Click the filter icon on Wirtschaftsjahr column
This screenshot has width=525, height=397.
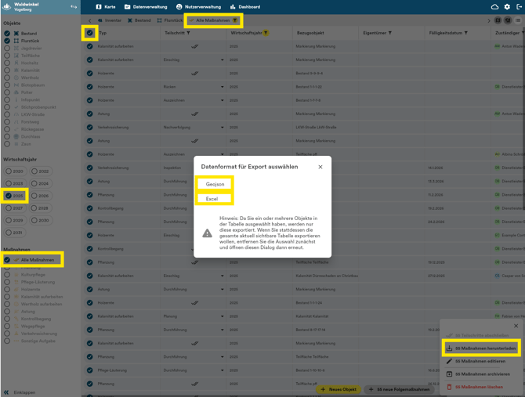click(266, 33)
